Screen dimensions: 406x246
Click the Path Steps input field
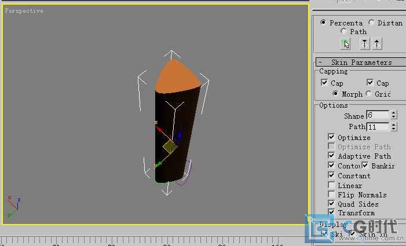(x=378, y=127)
